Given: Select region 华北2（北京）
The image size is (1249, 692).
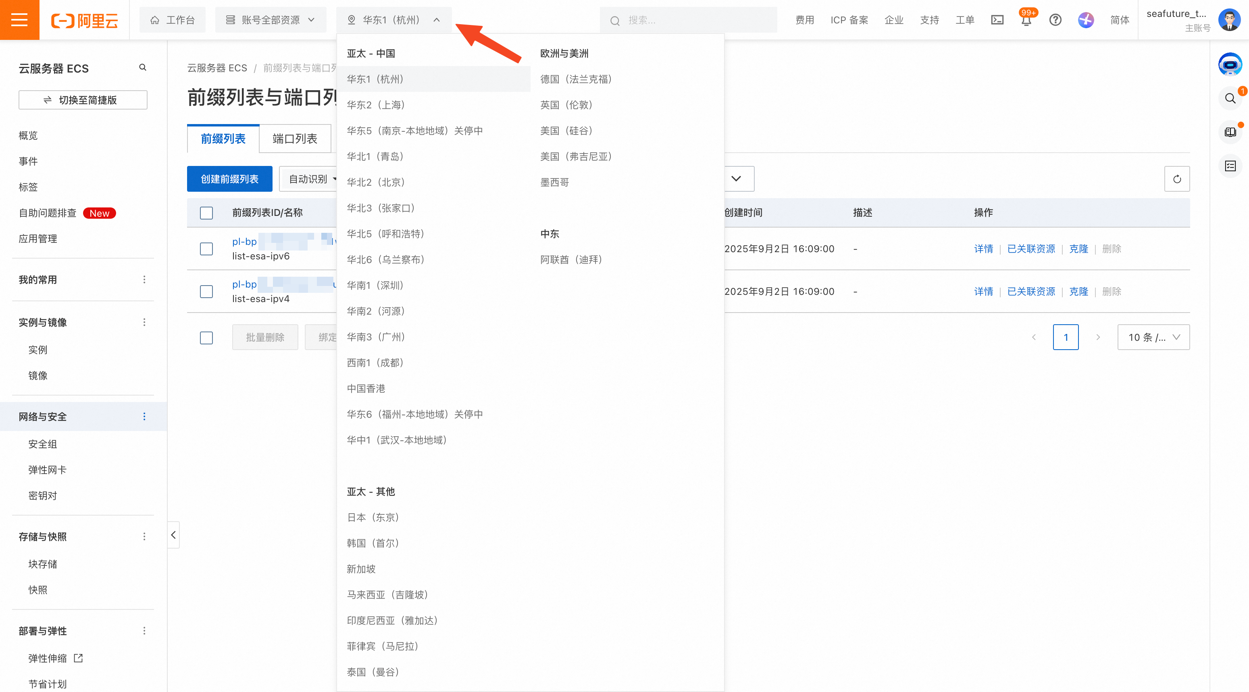Looking at the screenshot, I should coord(376,182).
